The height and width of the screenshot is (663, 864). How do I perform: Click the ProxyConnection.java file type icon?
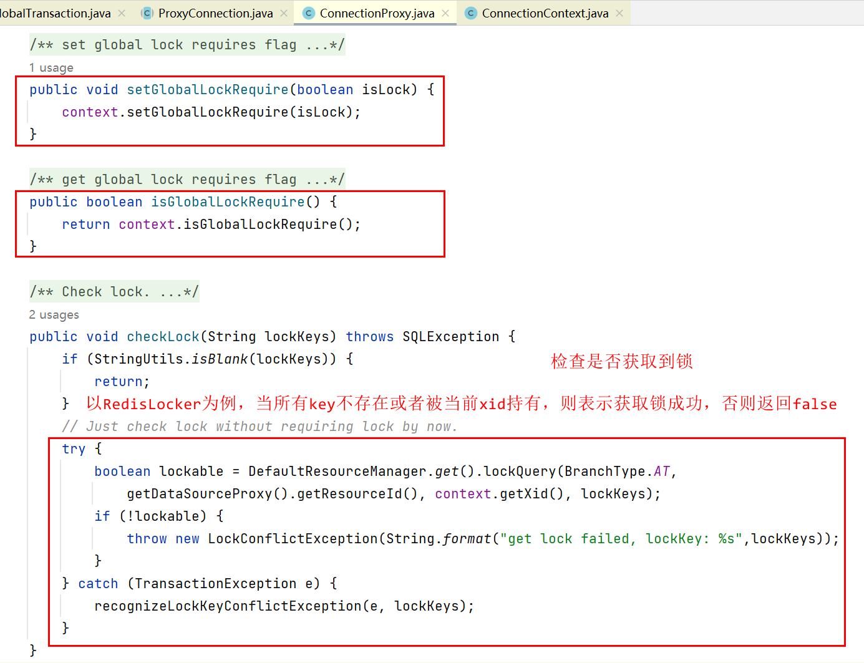point(147,13)
